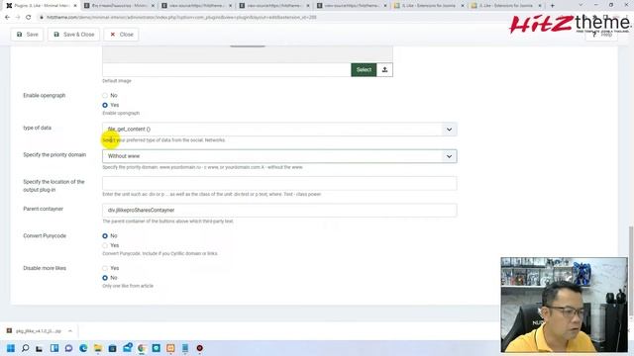Open the type of data dropdown
This screenshot has height=356, width=634.
pos(279,130)
